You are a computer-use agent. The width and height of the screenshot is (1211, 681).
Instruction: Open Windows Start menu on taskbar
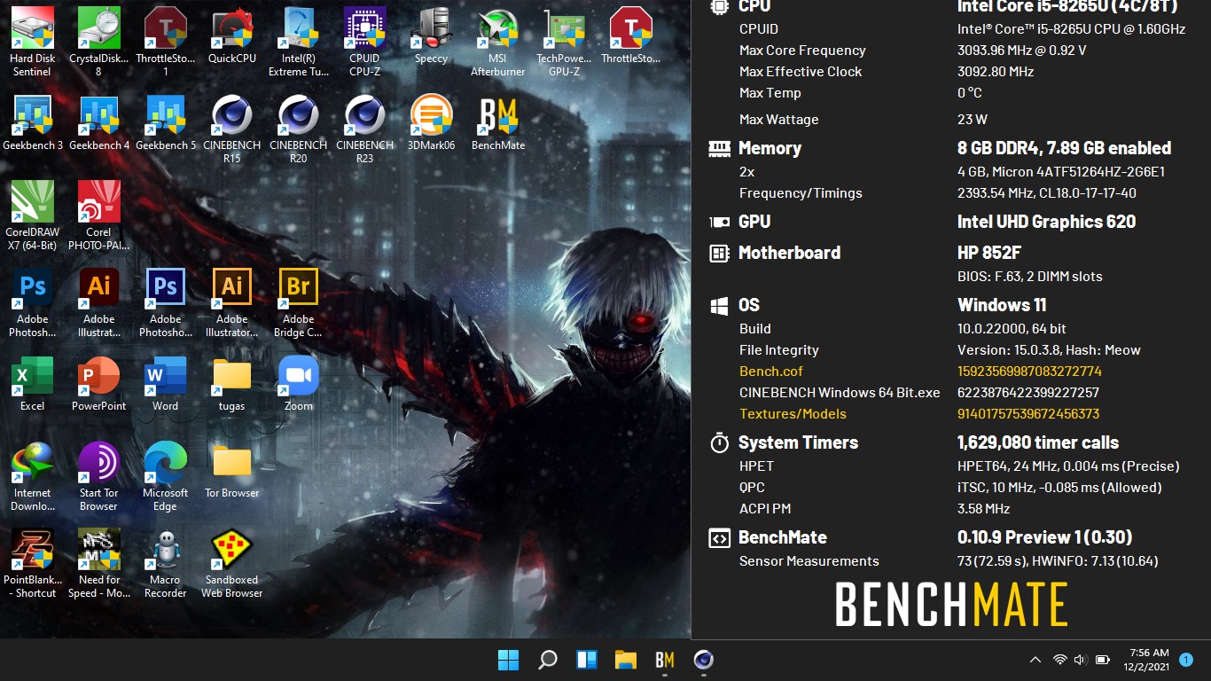(508, 660)
